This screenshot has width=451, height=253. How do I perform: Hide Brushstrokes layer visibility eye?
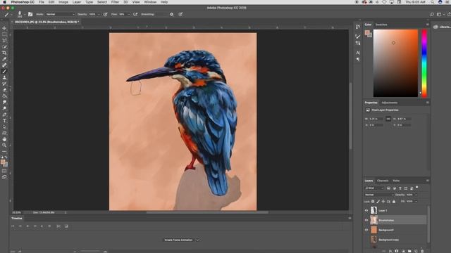point(366,220)
